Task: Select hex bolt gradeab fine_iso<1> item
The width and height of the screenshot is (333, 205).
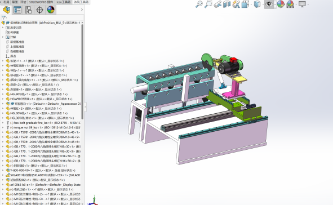Action: tap(45, 123)
